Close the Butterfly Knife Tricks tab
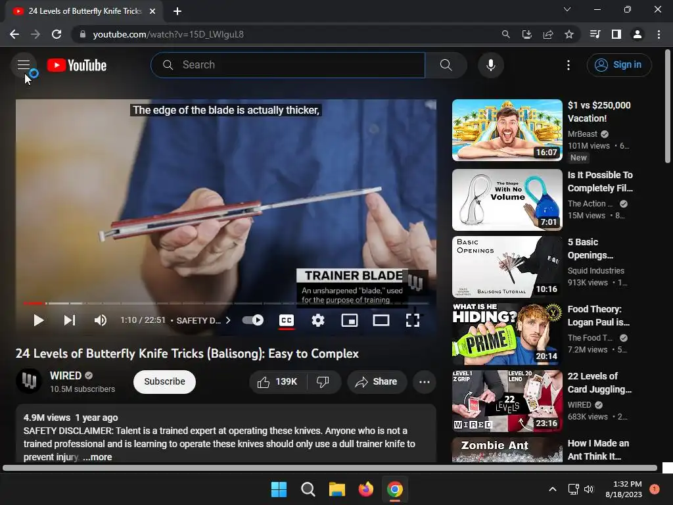 coord(152,11)
